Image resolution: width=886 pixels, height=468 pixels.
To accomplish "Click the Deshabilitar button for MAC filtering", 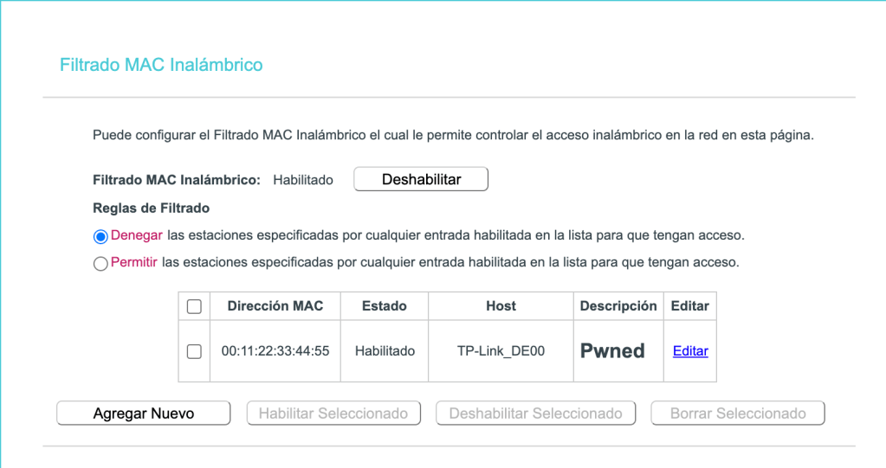I will (421, 179).
